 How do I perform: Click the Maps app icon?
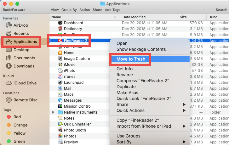[60, 94]
